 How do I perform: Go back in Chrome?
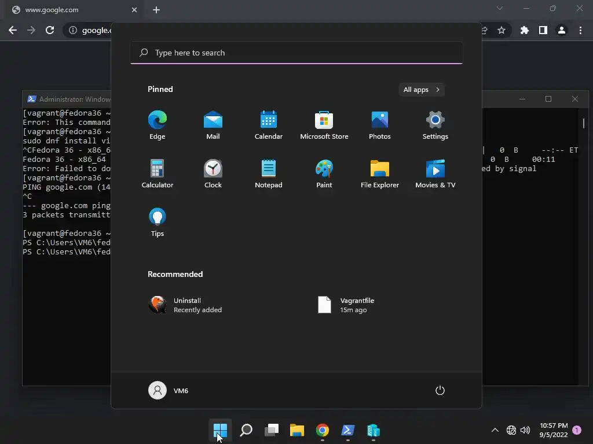click(13, 30)
